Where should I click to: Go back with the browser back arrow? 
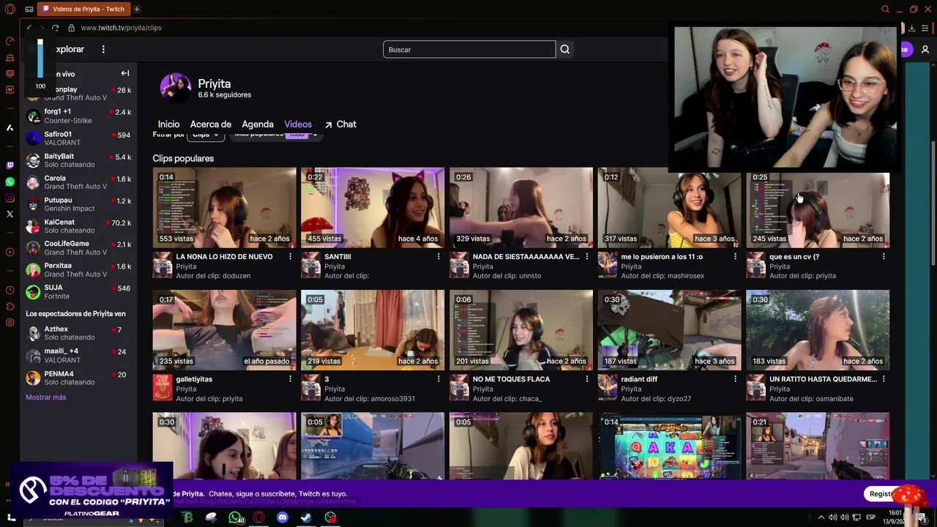[29, 28]
